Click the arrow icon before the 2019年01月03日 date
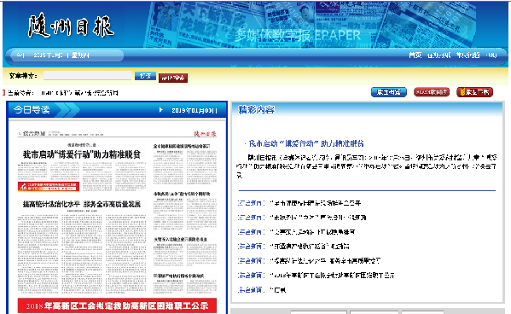 (x=160, y=110)
